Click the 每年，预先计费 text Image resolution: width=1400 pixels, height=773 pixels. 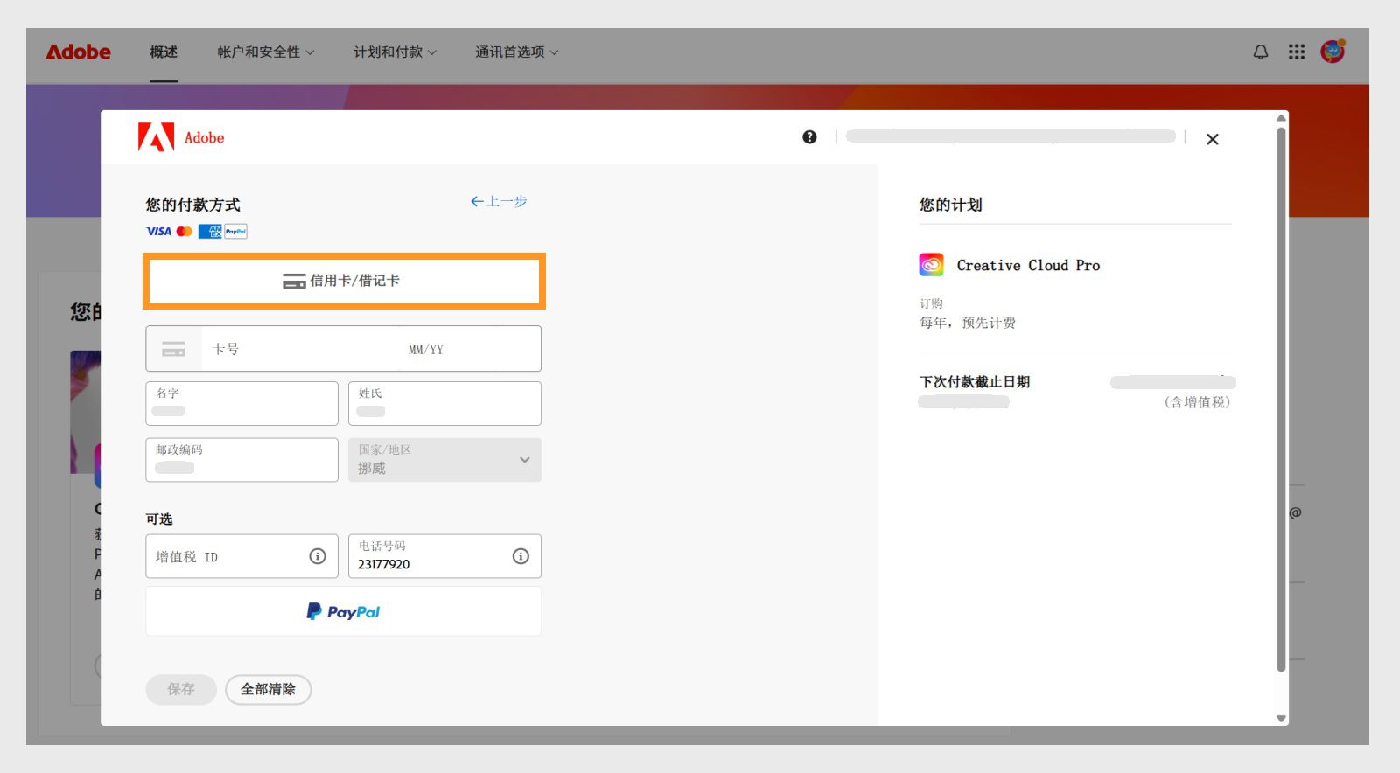tap(968, 323)
